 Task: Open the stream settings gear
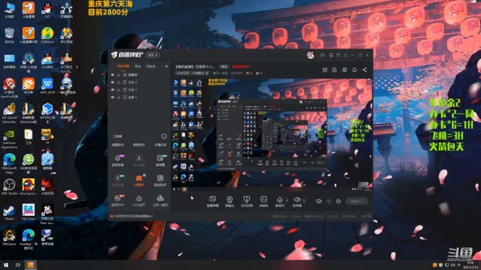pos(339,201)
